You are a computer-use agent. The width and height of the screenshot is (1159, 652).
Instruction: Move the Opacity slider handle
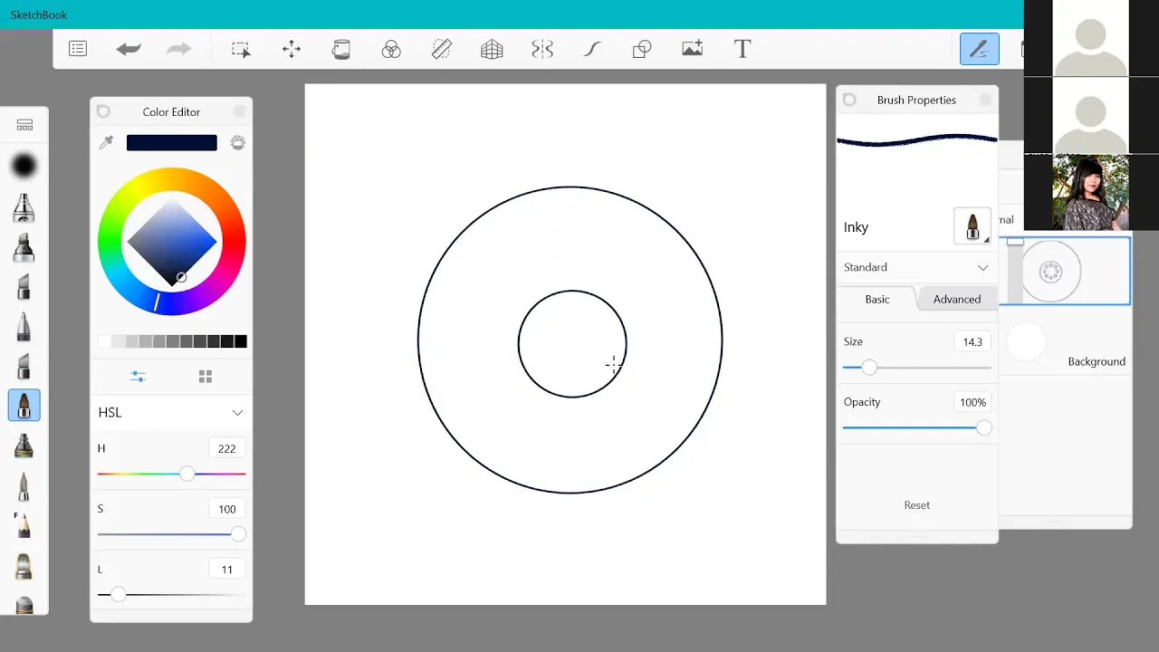click(984, 427)
